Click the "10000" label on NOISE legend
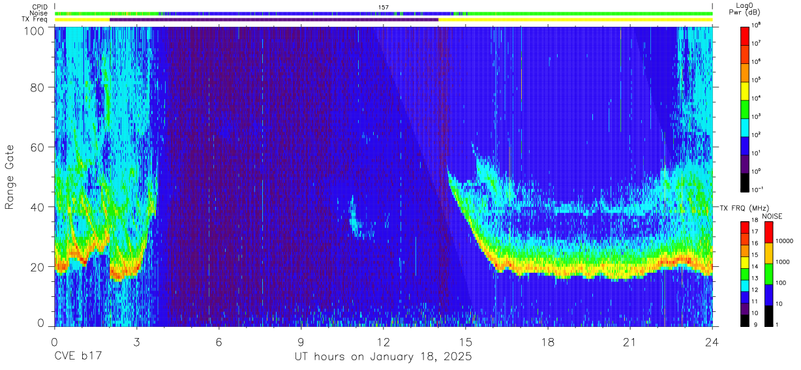The width and height of the screenshot is (801, 370). (x=784, y=241)
